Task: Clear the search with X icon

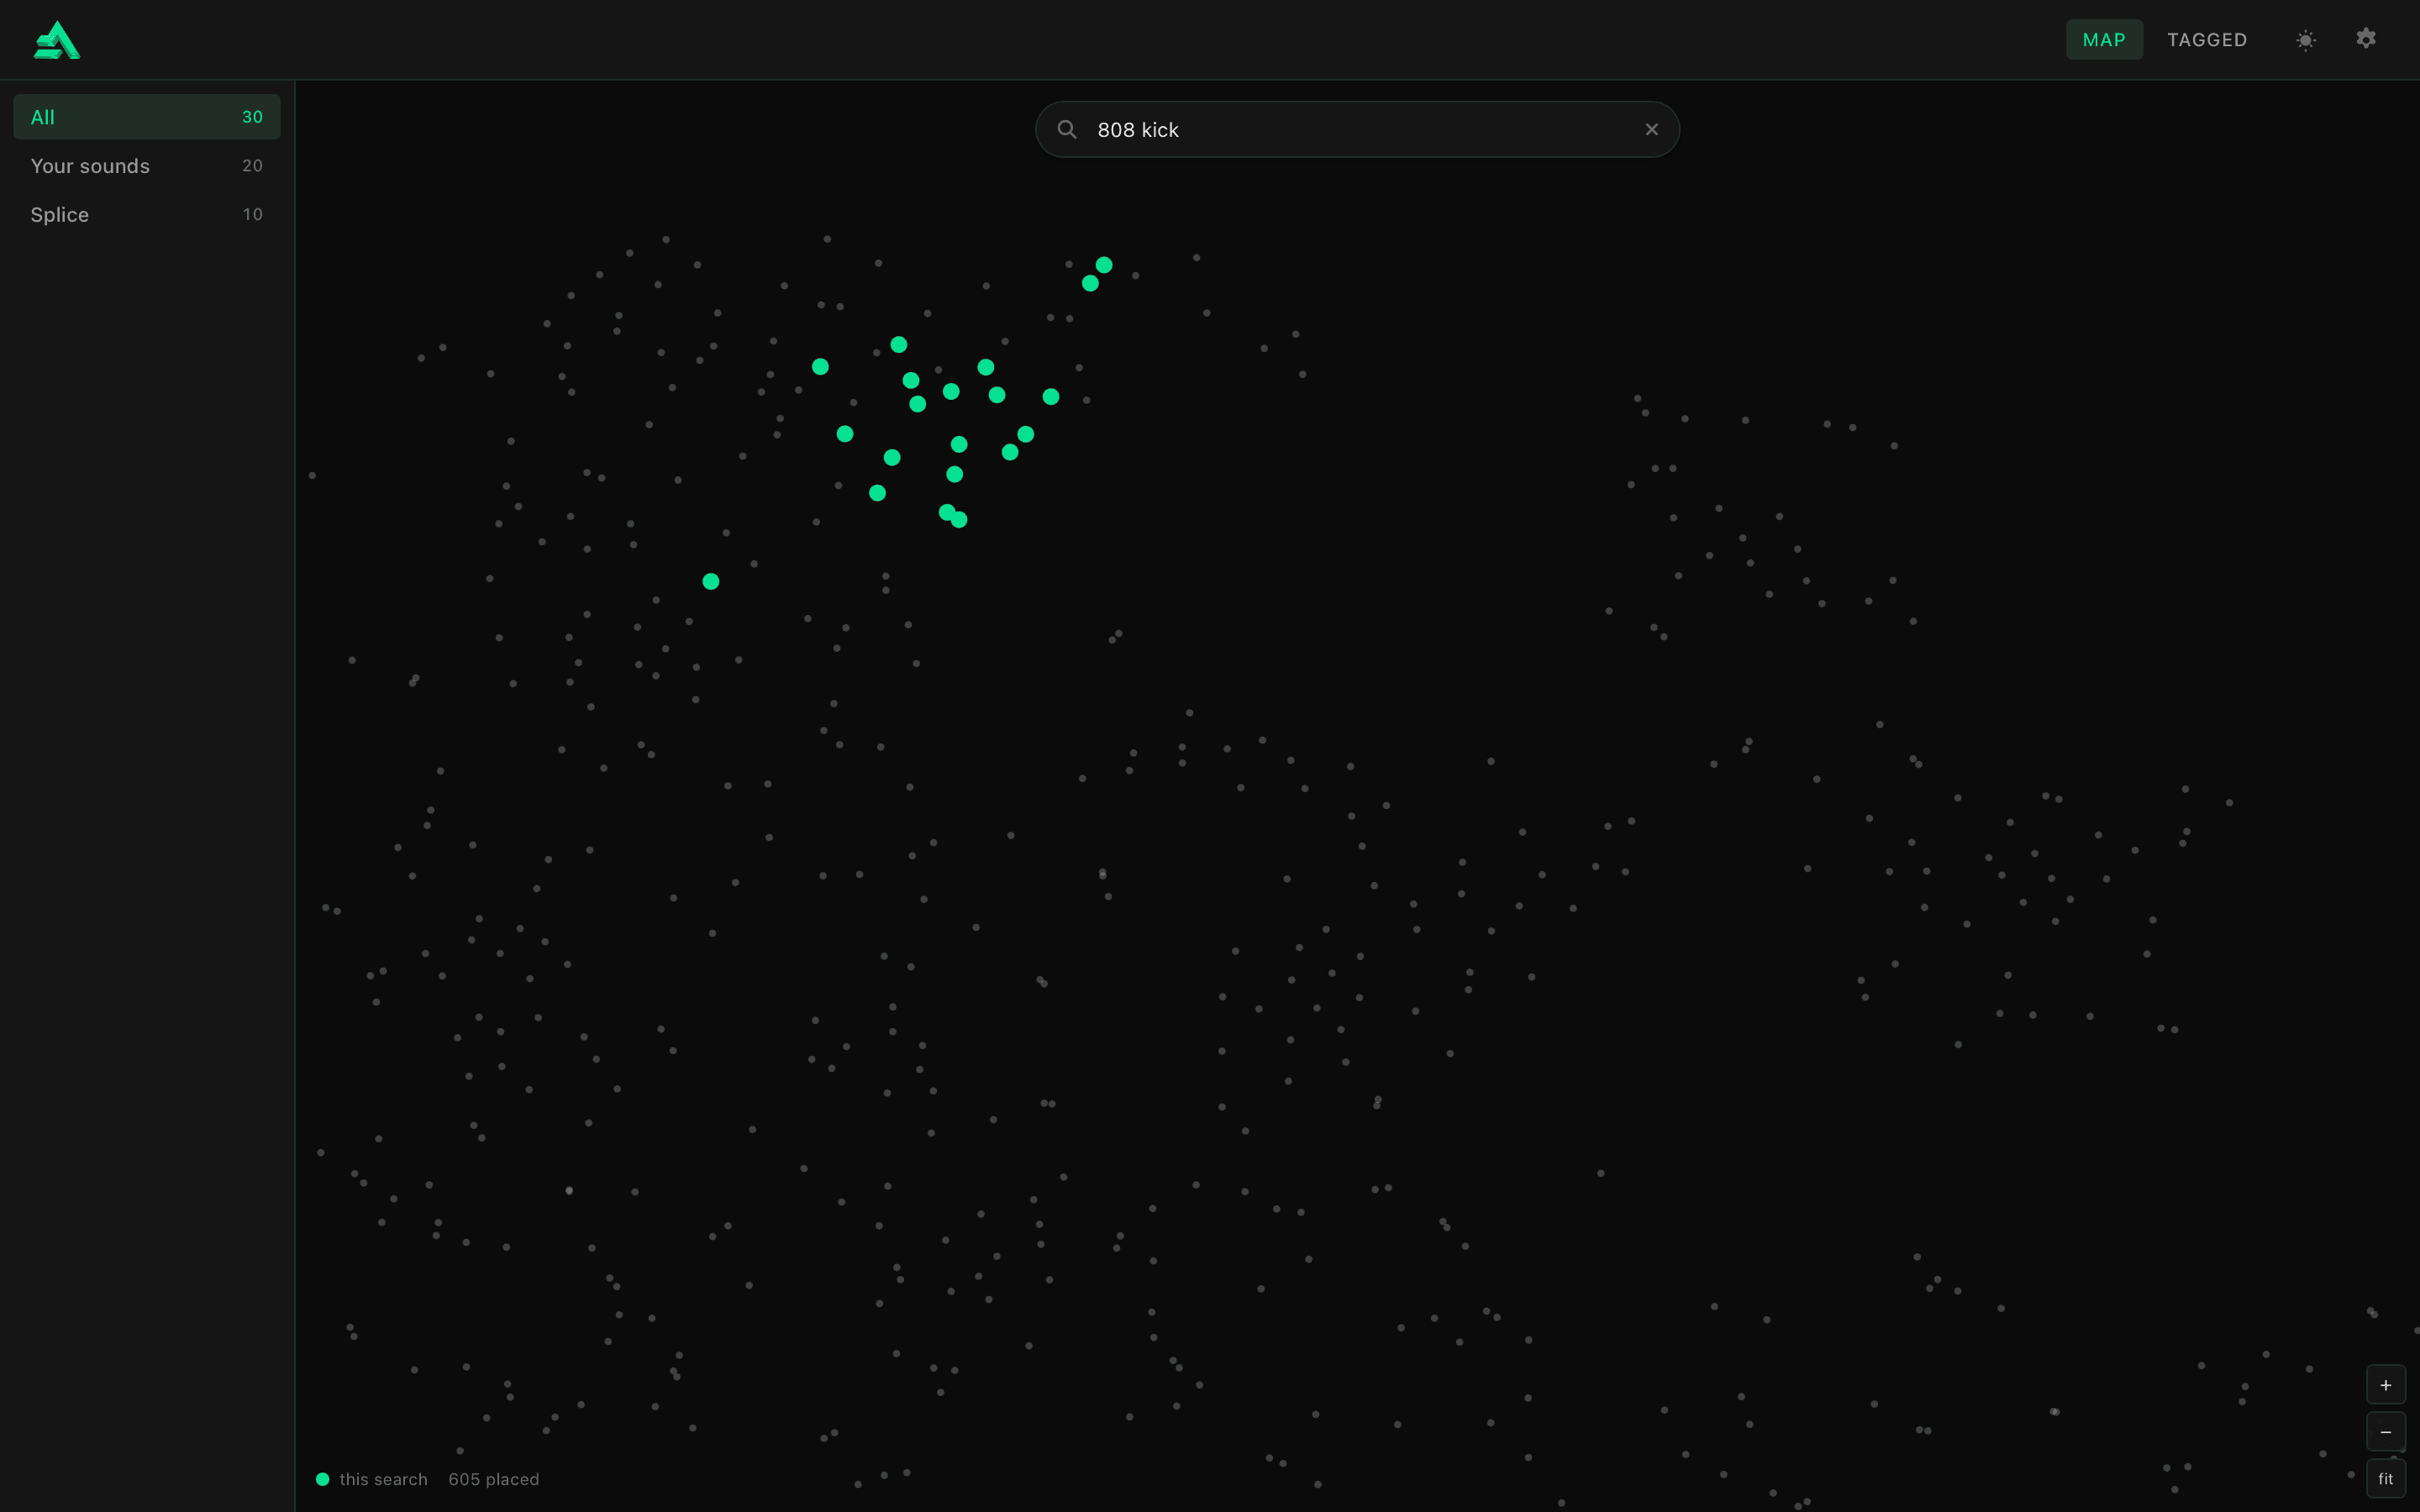Action: pyautogui.click(x=1651, y=129)
